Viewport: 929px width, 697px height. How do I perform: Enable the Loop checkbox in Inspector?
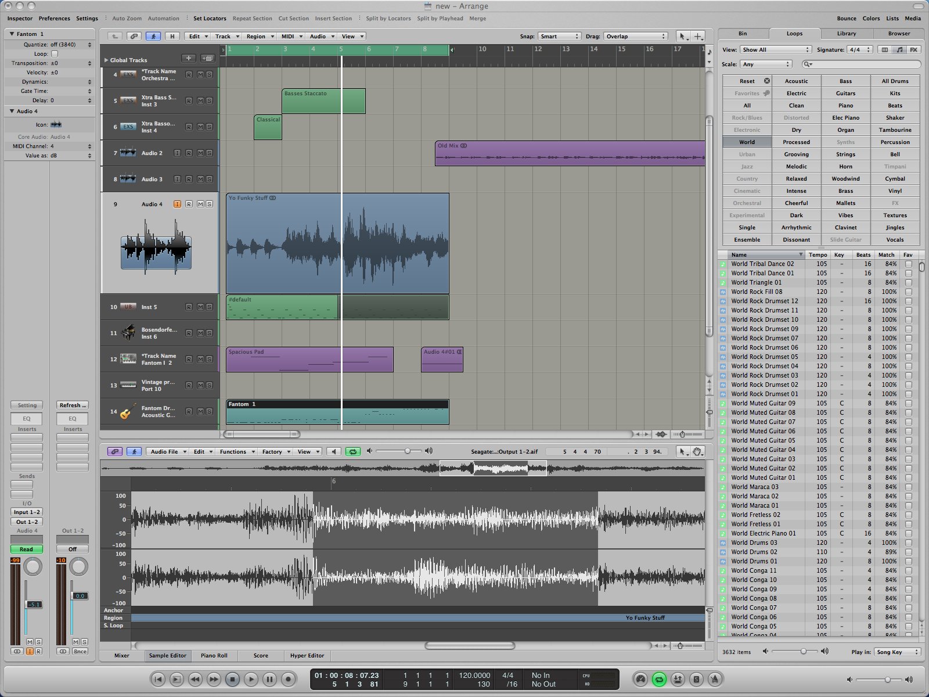(x=55, y=54)
